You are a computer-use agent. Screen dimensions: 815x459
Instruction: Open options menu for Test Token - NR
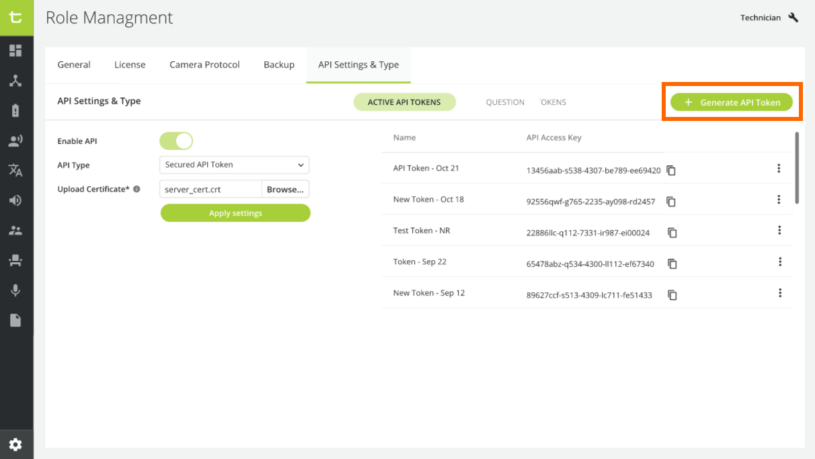click(x=779, y=230)
